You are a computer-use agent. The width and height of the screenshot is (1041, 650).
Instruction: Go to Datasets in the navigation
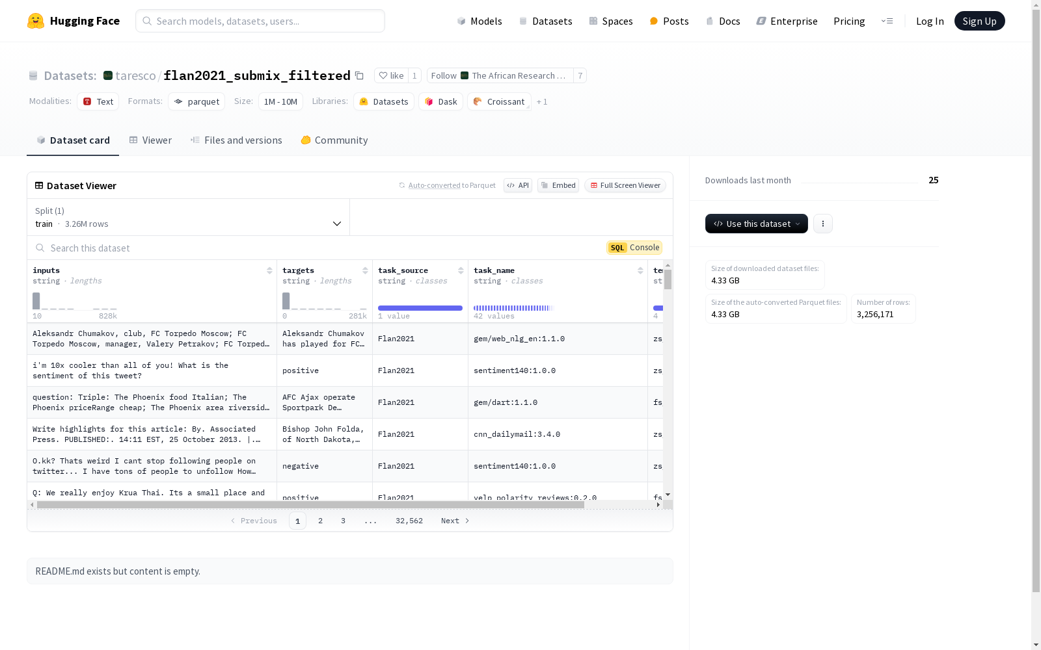545,21
